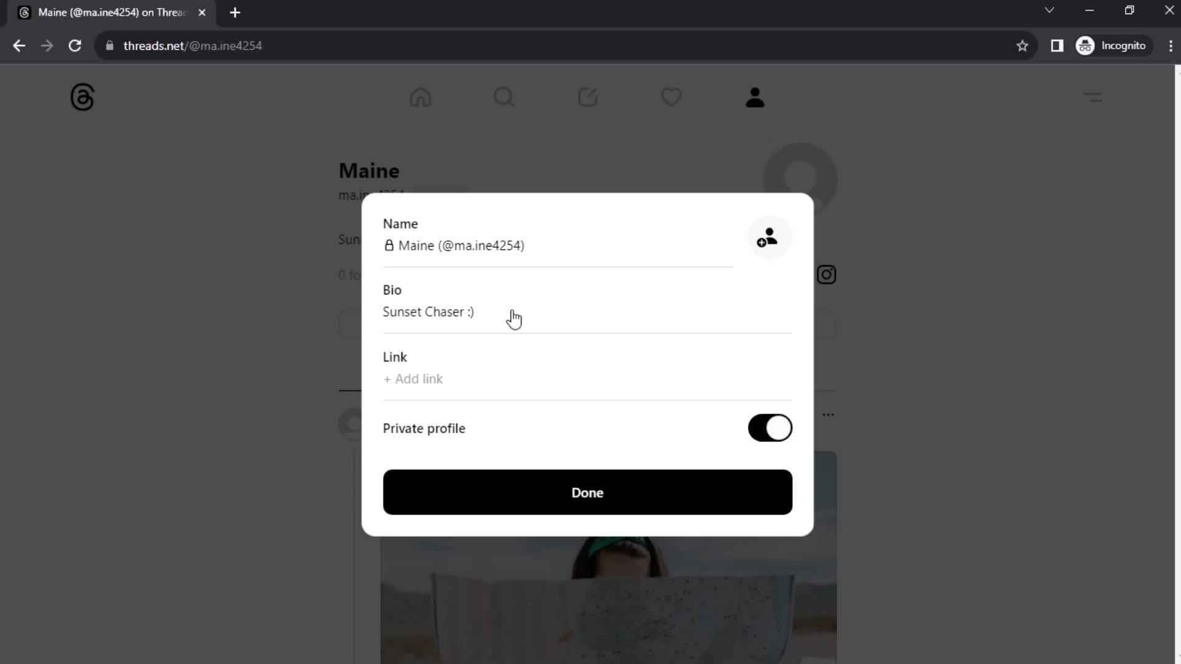Viewport: 1181px width, 664px height.
Task: Open the activity/heart icon
Action: 672,96
